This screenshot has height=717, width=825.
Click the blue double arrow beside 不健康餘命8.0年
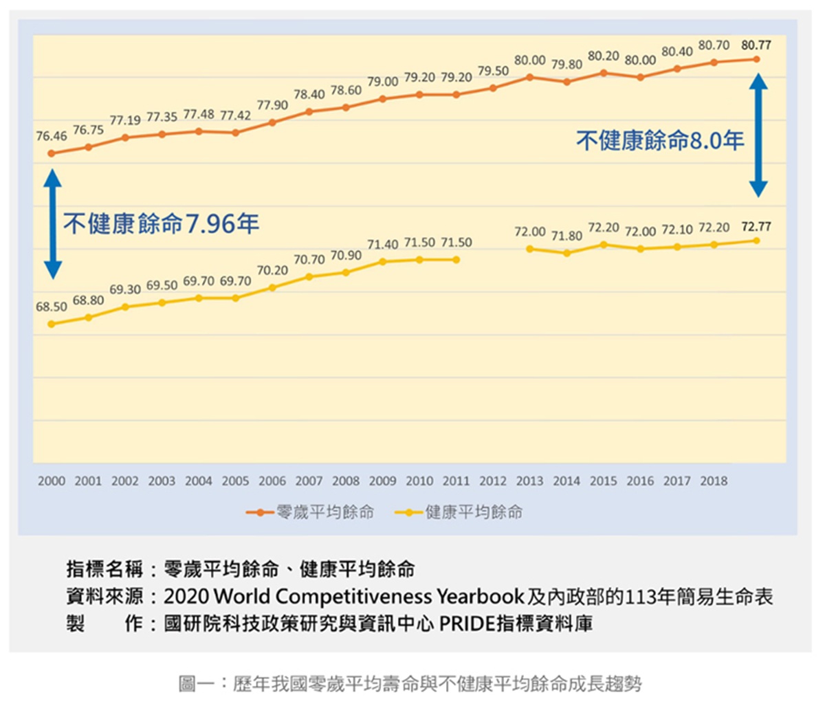click(758, 136)
